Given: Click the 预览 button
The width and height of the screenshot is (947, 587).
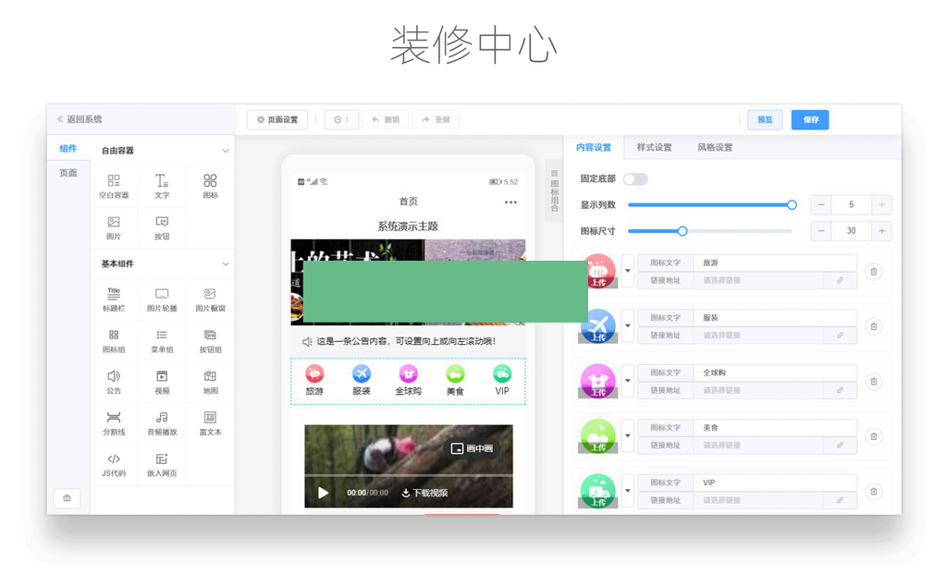Looking at the screenshot, I should click(x=765, y=119).
